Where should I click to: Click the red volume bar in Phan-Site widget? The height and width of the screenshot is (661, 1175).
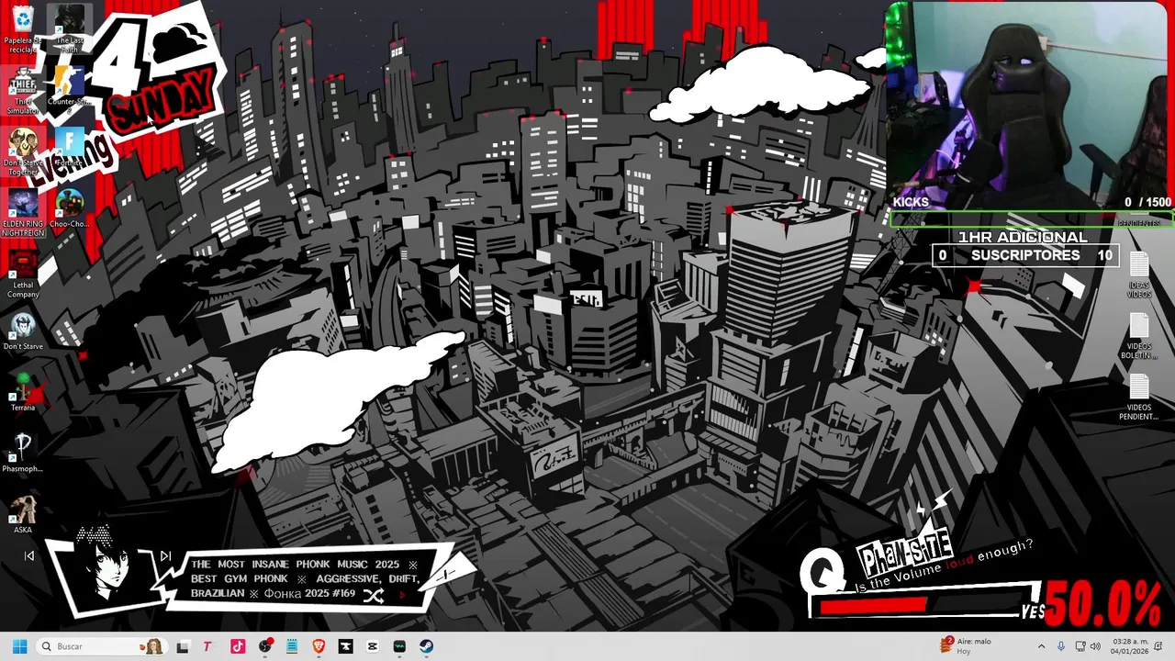point(874,606)
